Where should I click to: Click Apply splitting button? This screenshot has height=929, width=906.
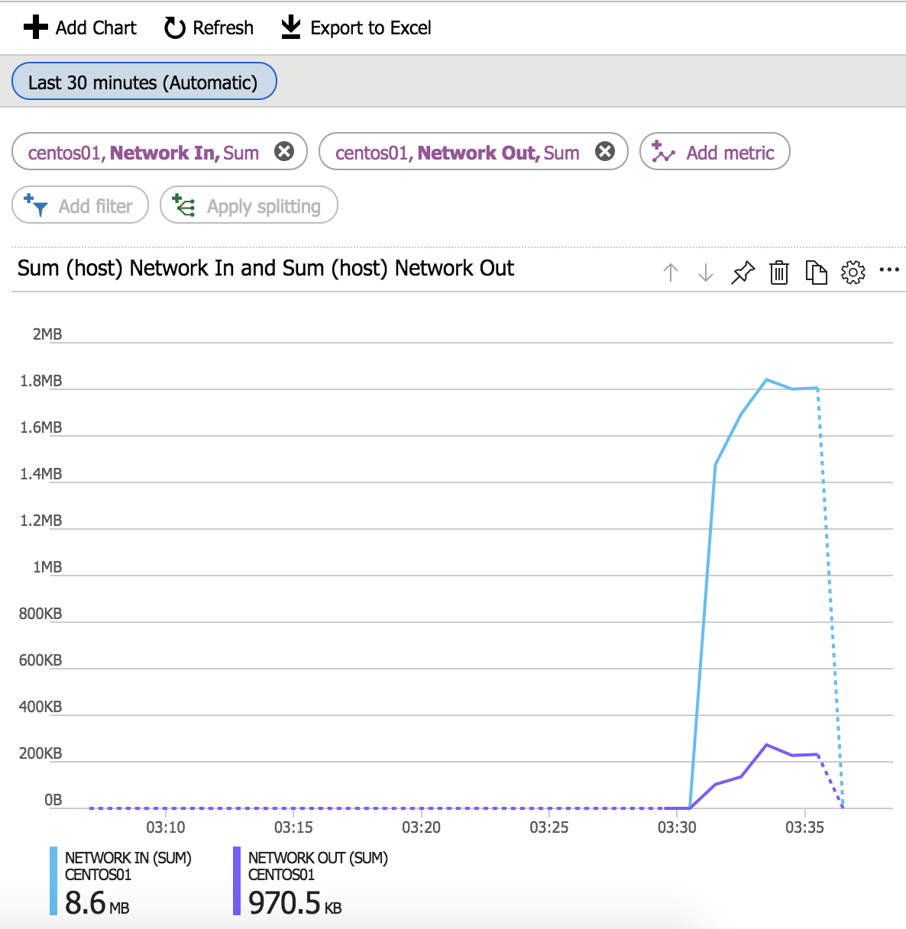pyautogui.click(x=249, y=205)
